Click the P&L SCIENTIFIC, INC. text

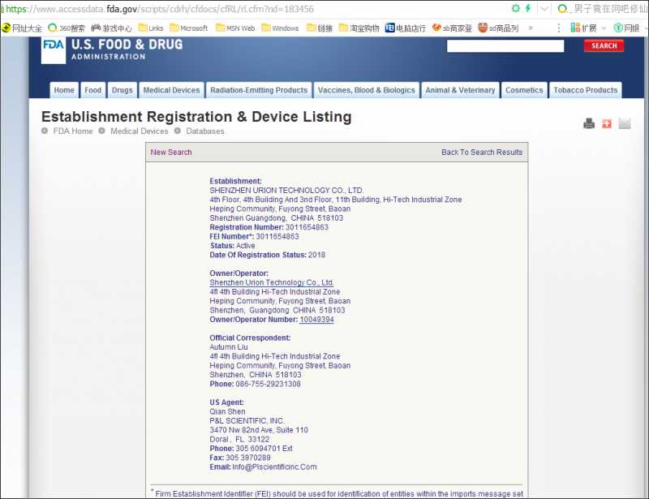point(247,421)
